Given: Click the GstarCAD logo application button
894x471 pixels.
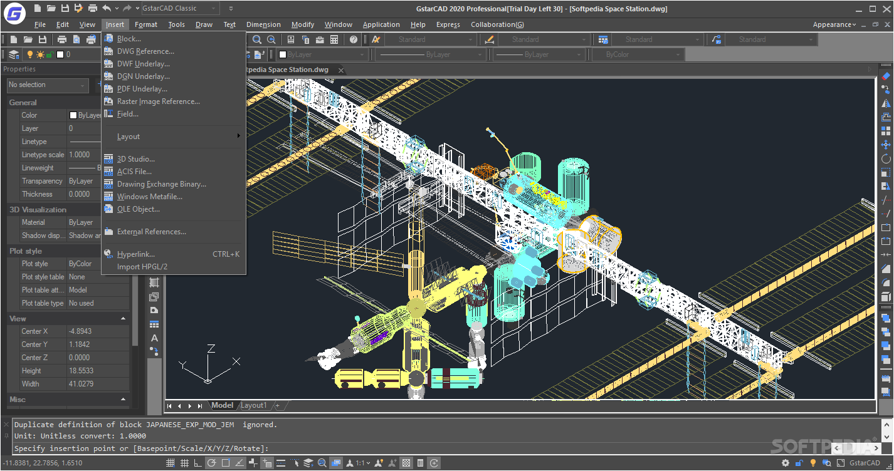Looking at the screenshot, I should pos(14,13).
